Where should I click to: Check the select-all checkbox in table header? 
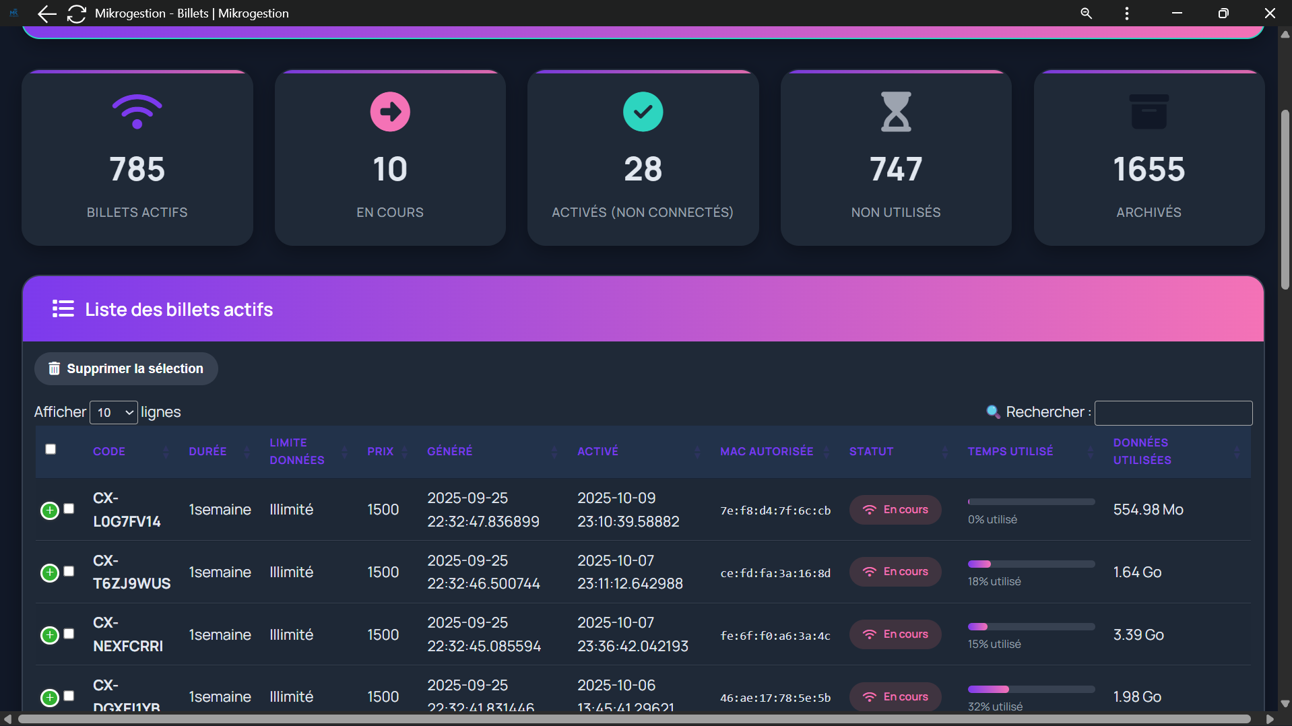point(51,449)
